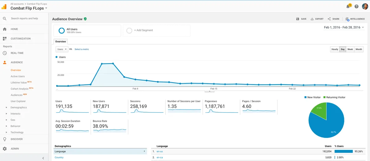
Task: Open Lifetime Value report
Action: coord(19,82)
